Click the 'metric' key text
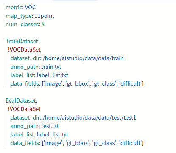 pos(14,7)
